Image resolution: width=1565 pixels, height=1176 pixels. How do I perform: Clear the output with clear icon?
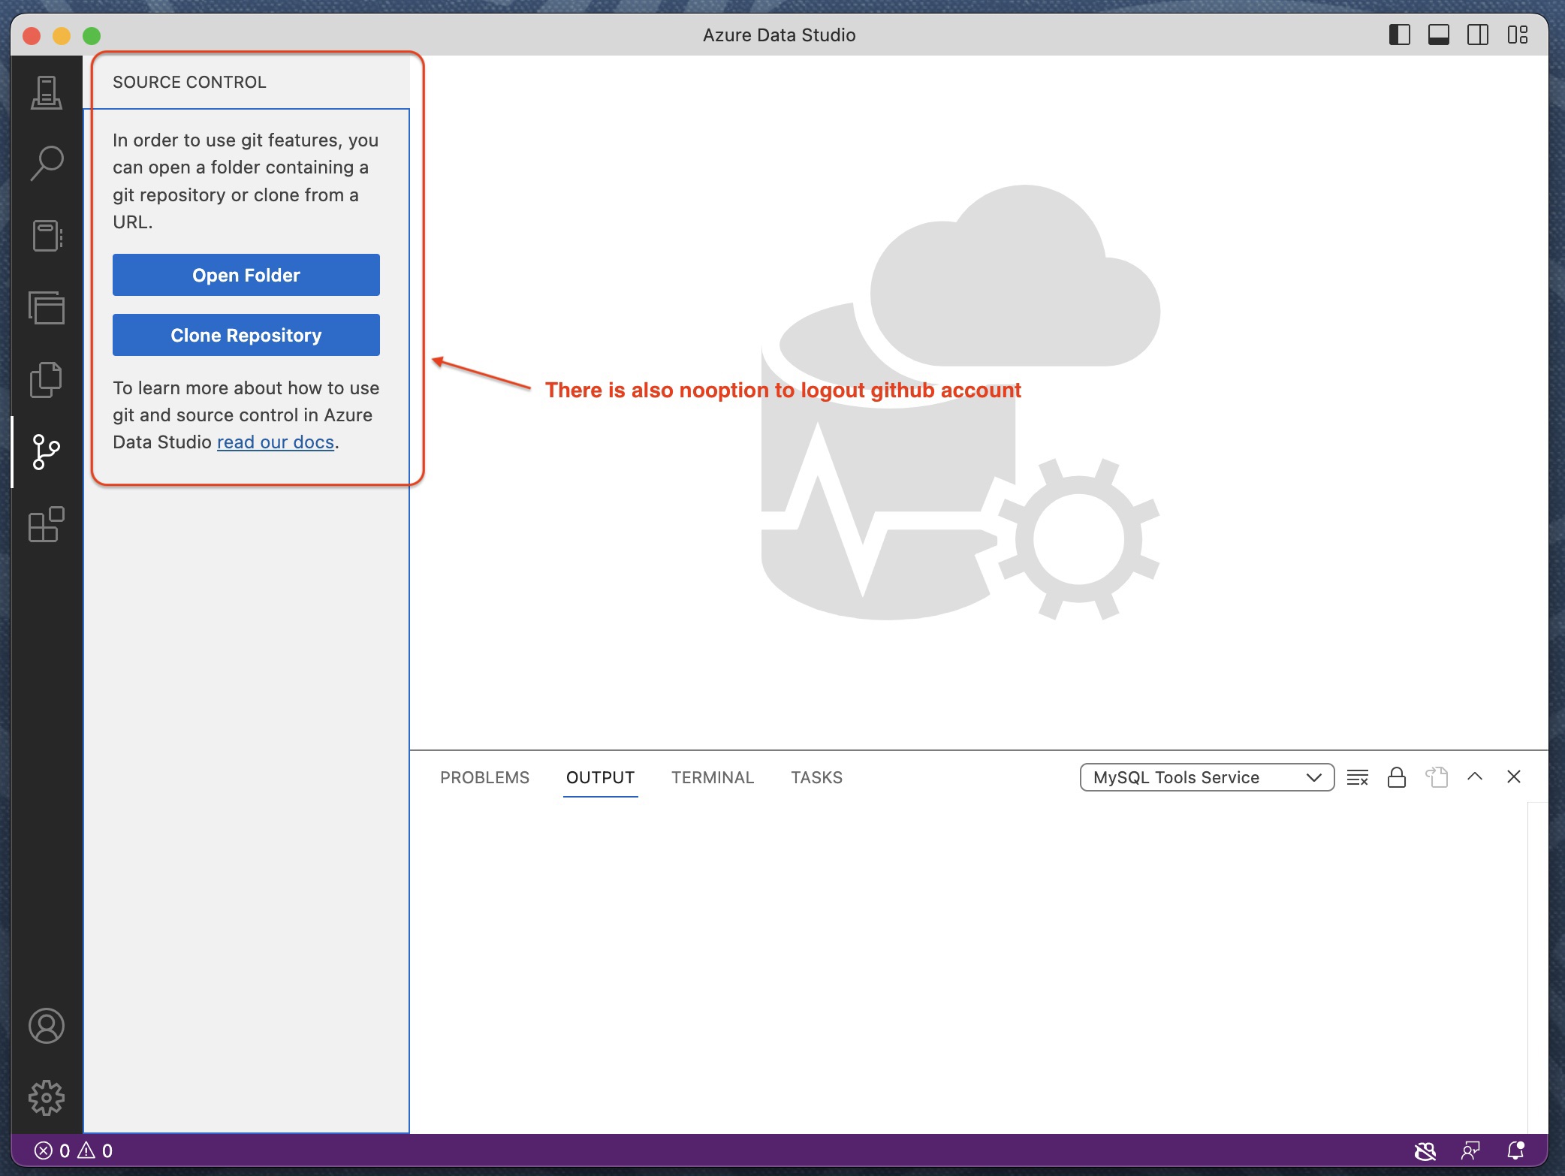point(1357,777)
